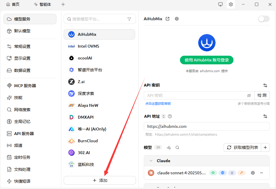Click model health check icon beside count
The height and width of the screenshot is (189, 276).
(169, 147)
